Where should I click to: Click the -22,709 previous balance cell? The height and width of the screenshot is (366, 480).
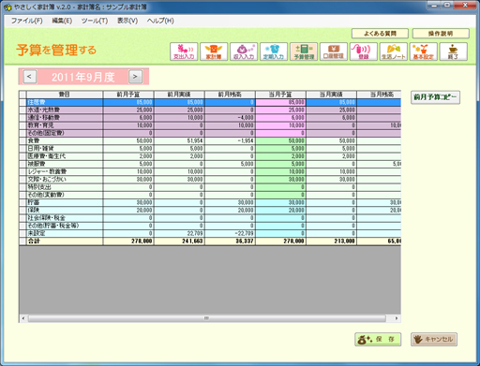click(230, 233)
